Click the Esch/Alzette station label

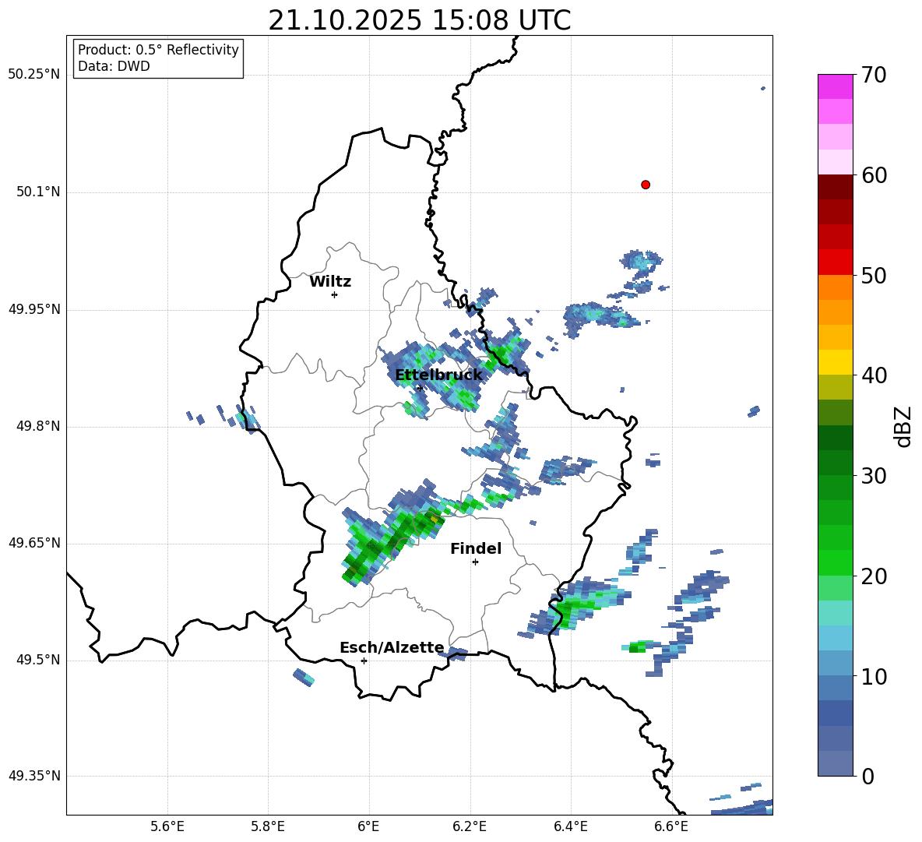tap(392, 647)
